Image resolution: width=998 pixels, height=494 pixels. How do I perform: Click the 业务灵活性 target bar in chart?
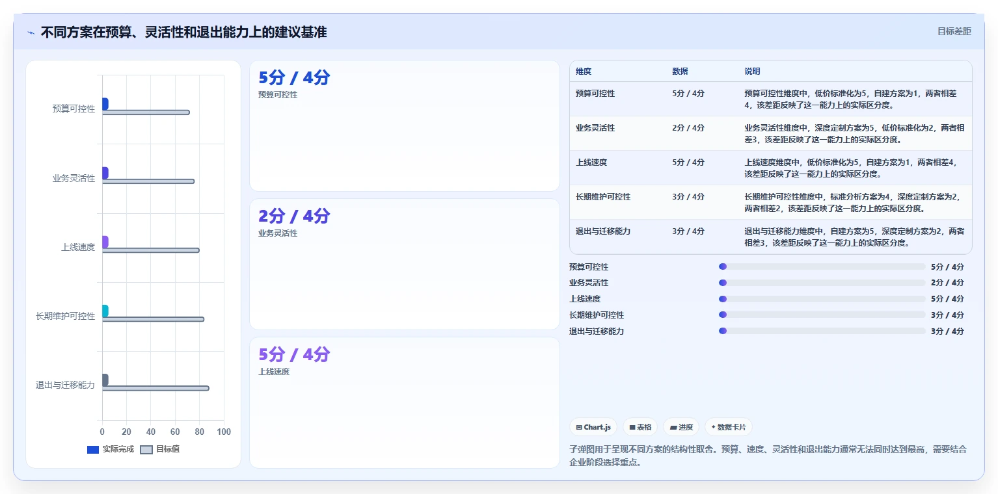point(148,181)
